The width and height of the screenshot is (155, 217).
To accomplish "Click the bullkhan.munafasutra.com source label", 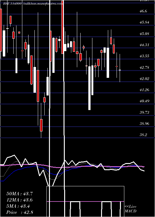I will click(x=43, y=4).
